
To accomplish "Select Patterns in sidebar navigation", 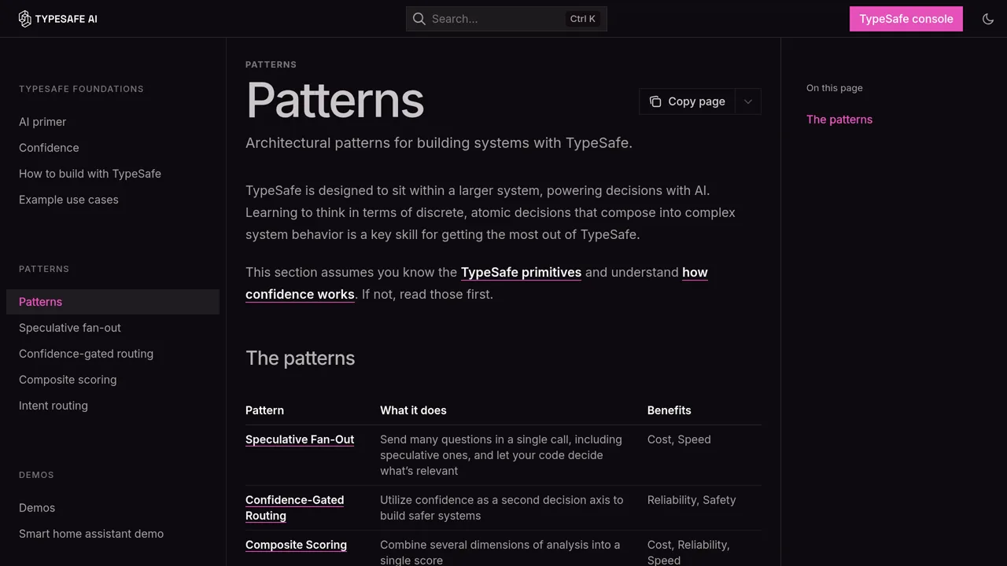I will (113, 302).
